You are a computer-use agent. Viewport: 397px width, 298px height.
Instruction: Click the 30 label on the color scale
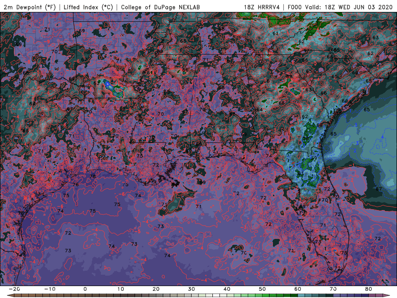pos(192,289)
